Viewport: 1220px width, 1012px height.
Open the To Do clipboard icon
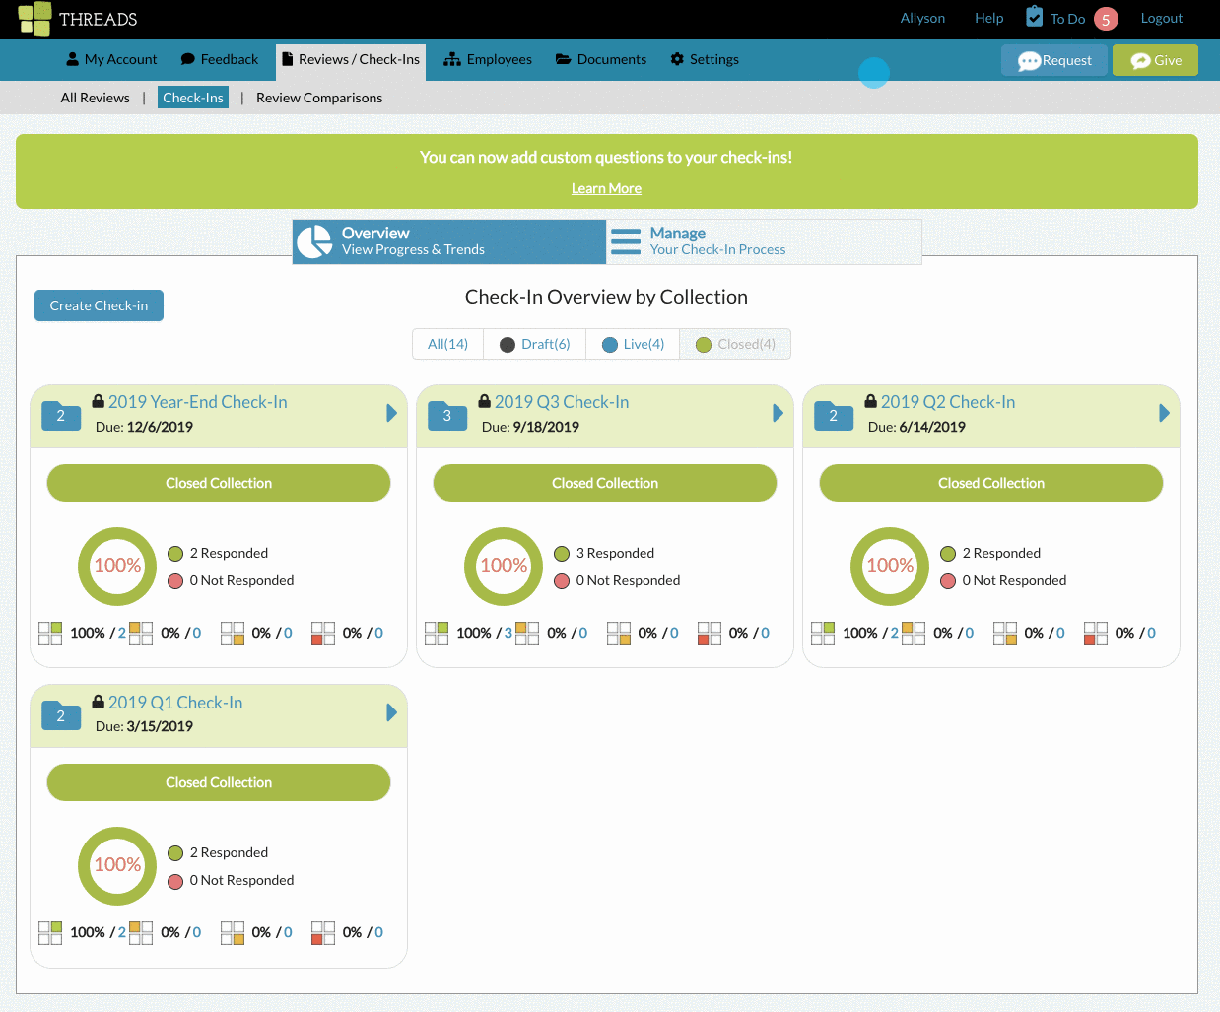point(1034,17)
